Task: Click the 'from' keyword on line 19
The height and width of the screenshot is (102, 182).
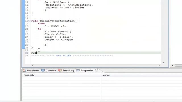Action: pyautogui.click(x=41, y=24)
